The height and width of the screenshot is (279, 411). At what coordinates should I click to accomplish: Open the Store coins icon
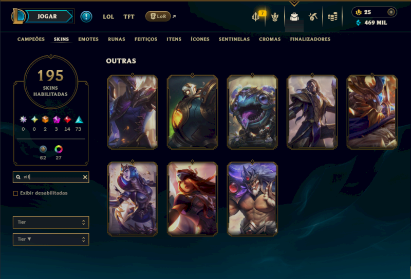click(332, 17)
